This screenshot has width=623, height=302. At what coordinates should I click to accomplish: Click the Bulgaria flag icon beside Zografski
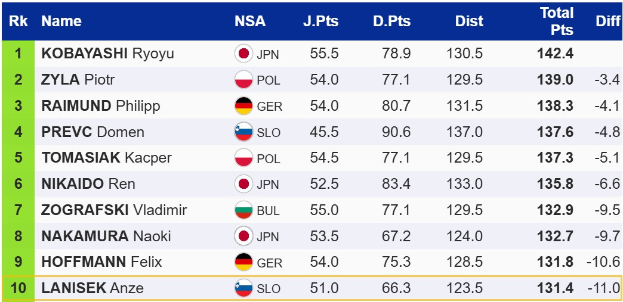(x=243, y=210)
